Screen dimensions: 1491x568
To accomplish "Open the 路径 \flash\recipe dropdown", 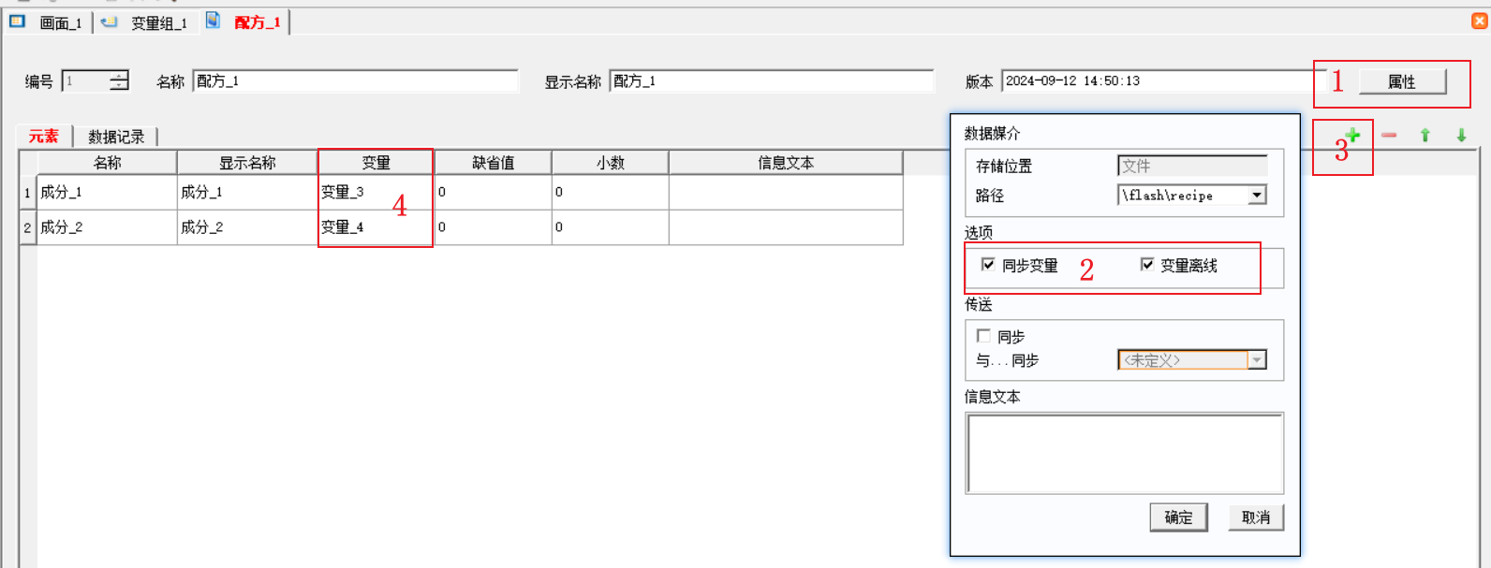I will click(x=1257, y=195).
